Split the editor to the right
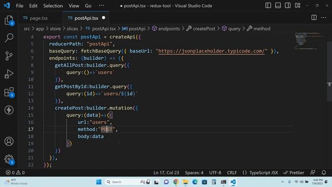Image resolution: width=332 pixels, height=187 pixels. click(x=314, y=18)
